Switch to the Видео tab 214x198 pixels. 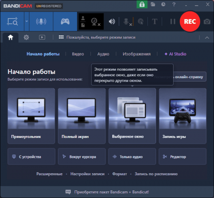coord(78,54)
